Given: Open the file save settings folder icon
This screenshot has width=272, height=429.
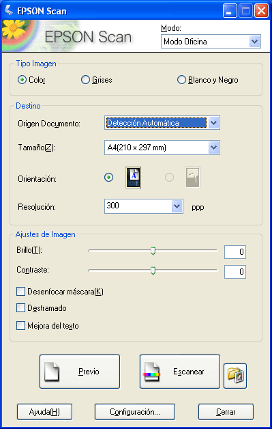Looking at the screenshot, I should [x=235, y=376].
